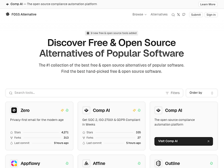224x168 pixels.
Task: Click the green bell icon on Comp AI card
Action: tap(139, 110)
